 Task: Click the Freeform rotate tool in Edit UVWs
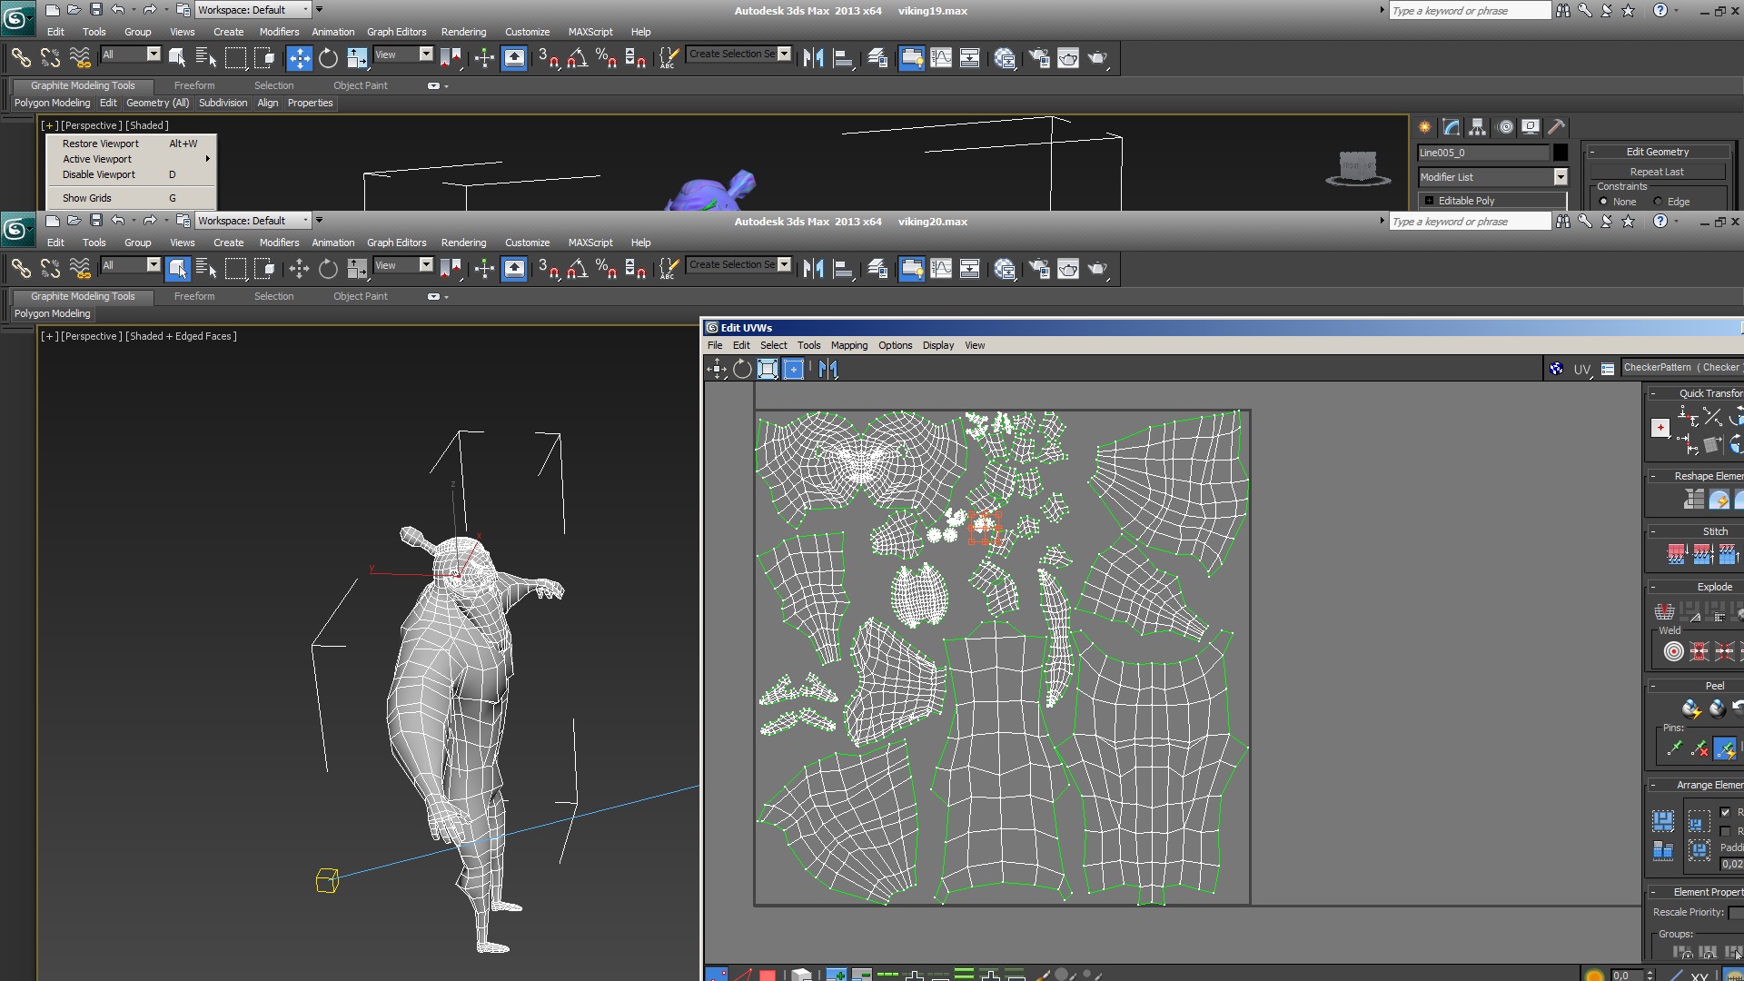[x=742, y=369]
